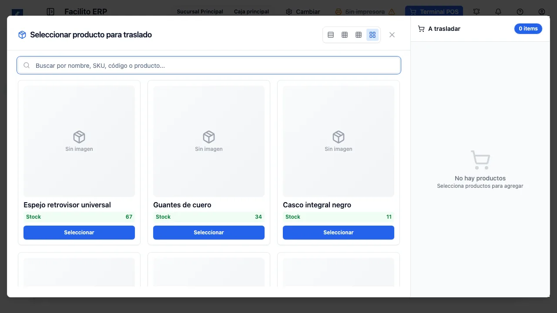The height and width of the screenshot is (313, 557).
Task: Select Casco integral negro for transfer
Action: 339,233
